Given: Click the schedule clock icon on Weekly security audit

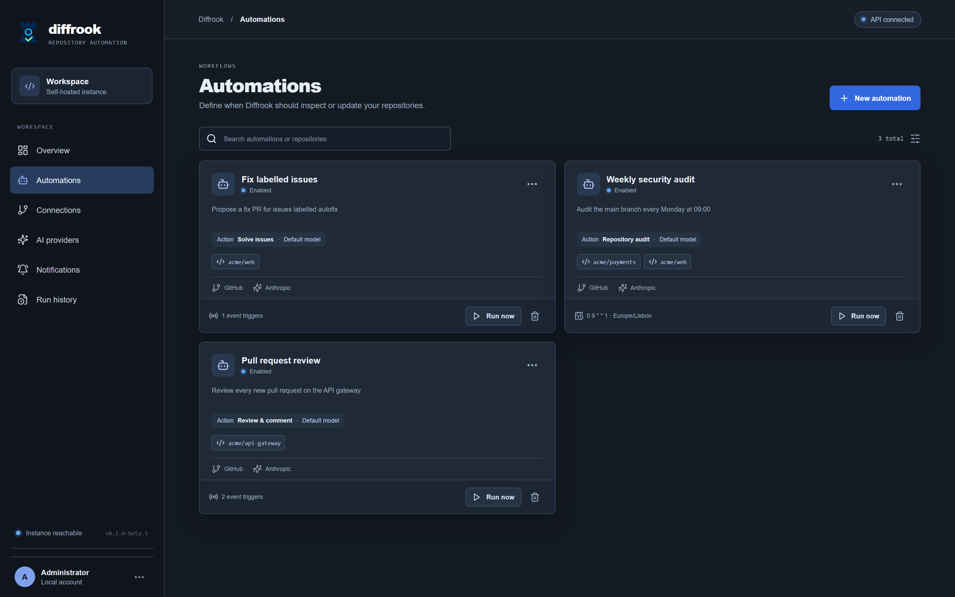Looking at the screenshot, I should pyautogui.click(x=579, y=316).
